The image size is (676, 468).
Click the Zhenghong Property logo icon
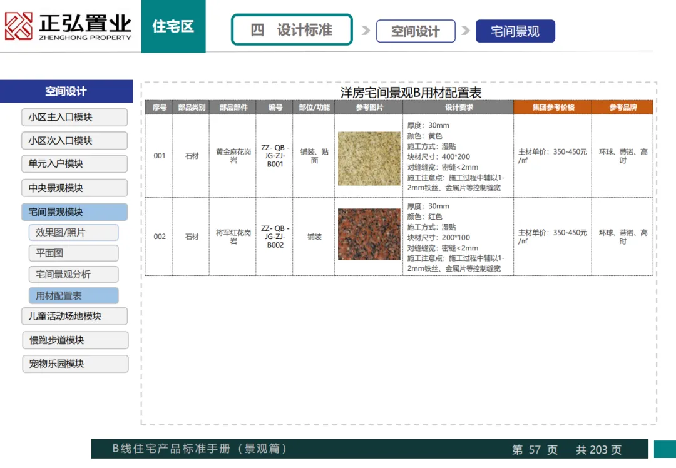pyautogui.click(x=18, y=26)
